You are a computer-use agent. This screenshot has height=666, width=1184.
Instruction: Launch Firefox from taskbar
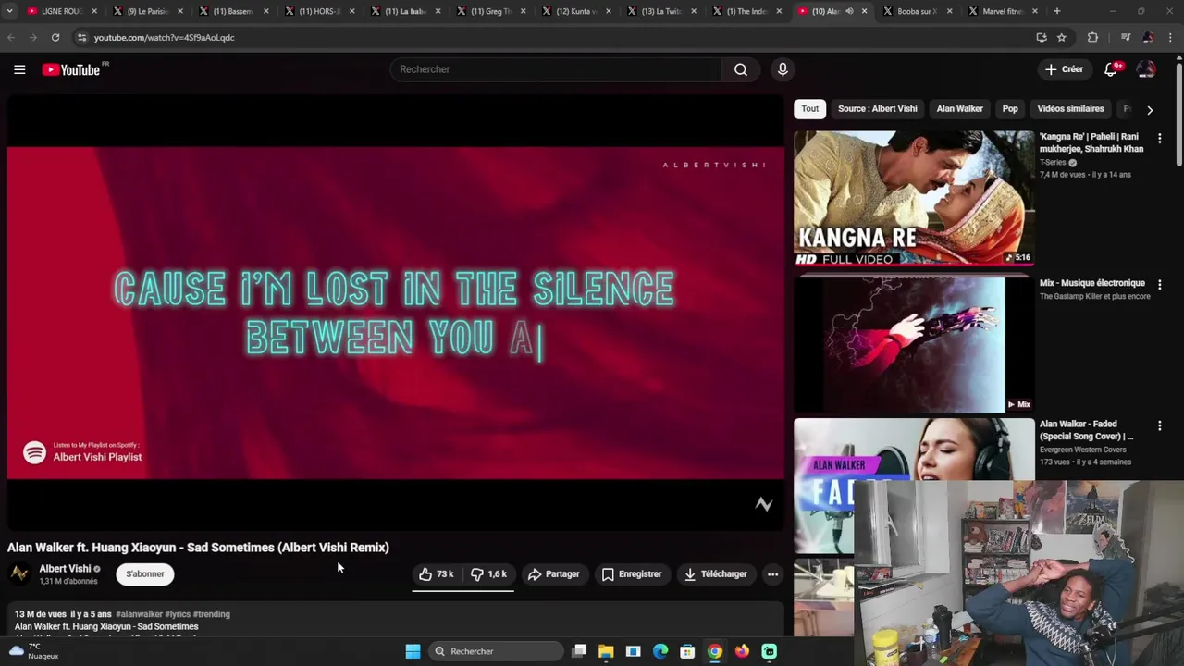tap(742, 651)
